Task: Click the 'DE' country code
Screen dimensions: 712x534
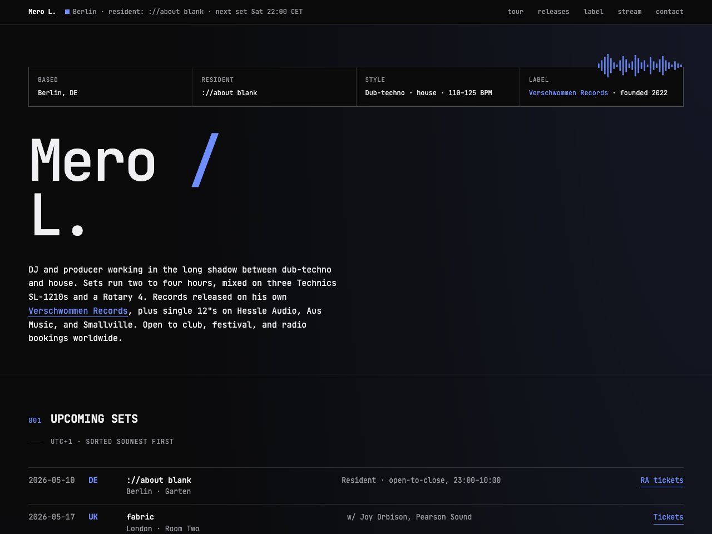Action: pyautogui.click(x=93, y=480)
